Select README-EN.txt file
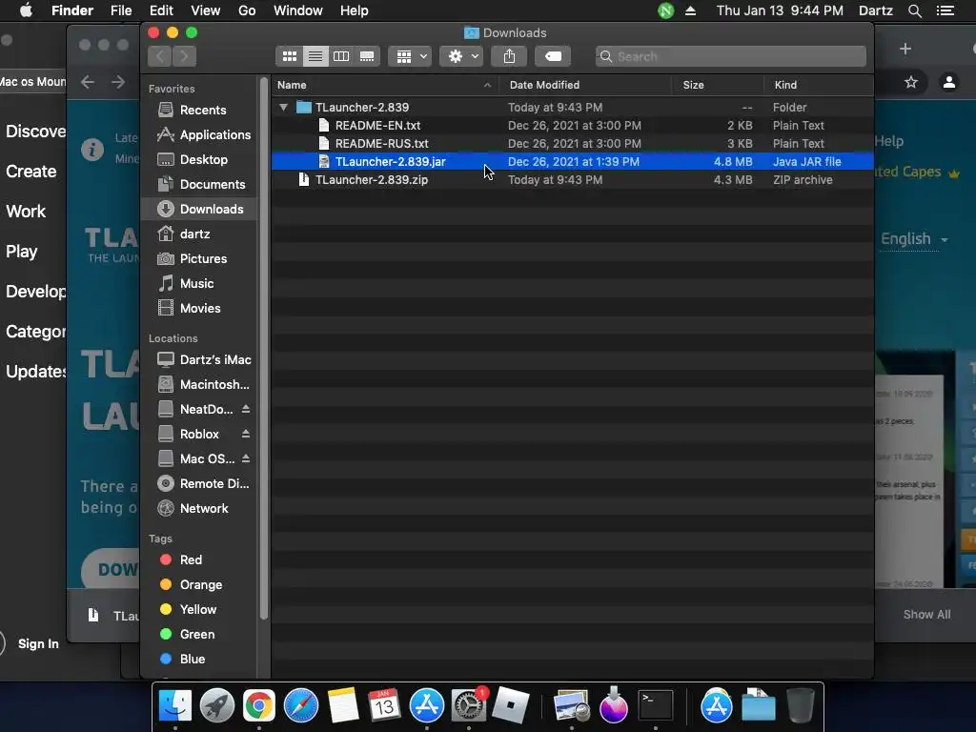The image size is (976, 732). click(x=573, y=125)
